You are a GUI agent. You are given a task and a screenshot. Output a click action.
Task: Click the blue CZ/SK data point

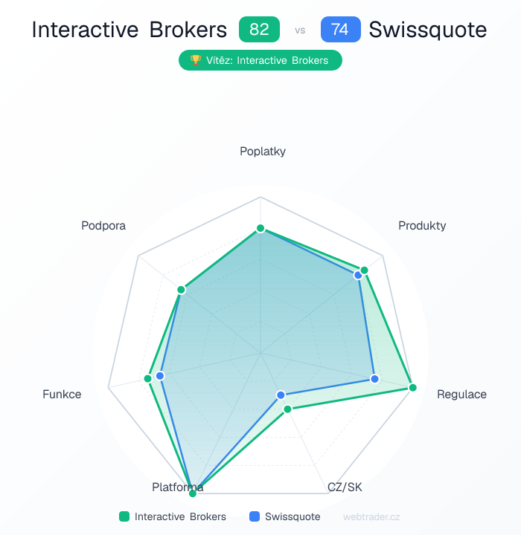click(x=281, y=395)
